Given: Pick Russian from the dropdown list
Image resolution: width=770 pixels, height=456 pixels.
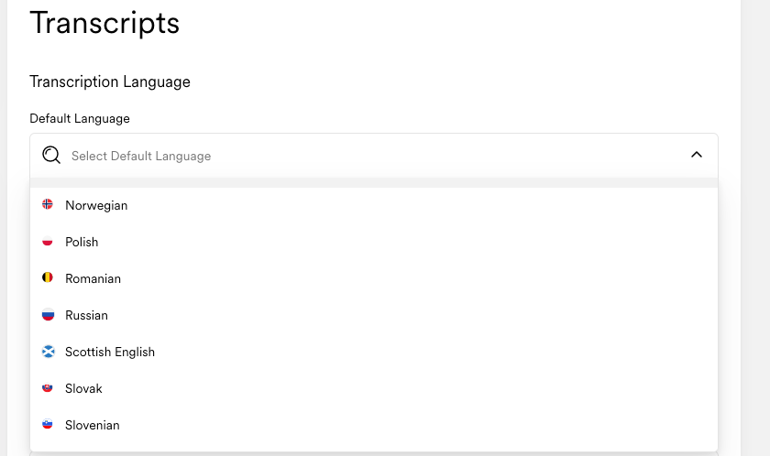Looking at the screenshot, I should [x=374, y=315].
